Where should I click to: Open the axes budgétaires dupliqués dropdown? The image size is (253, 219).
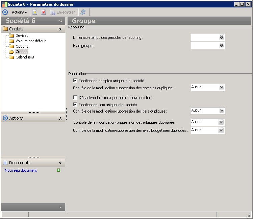(x=221, y=130)
